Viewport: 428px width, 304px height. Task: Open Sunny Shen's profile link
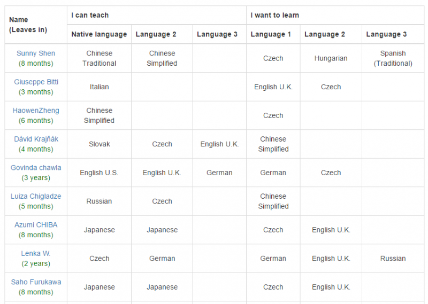(x=36, y=53)
